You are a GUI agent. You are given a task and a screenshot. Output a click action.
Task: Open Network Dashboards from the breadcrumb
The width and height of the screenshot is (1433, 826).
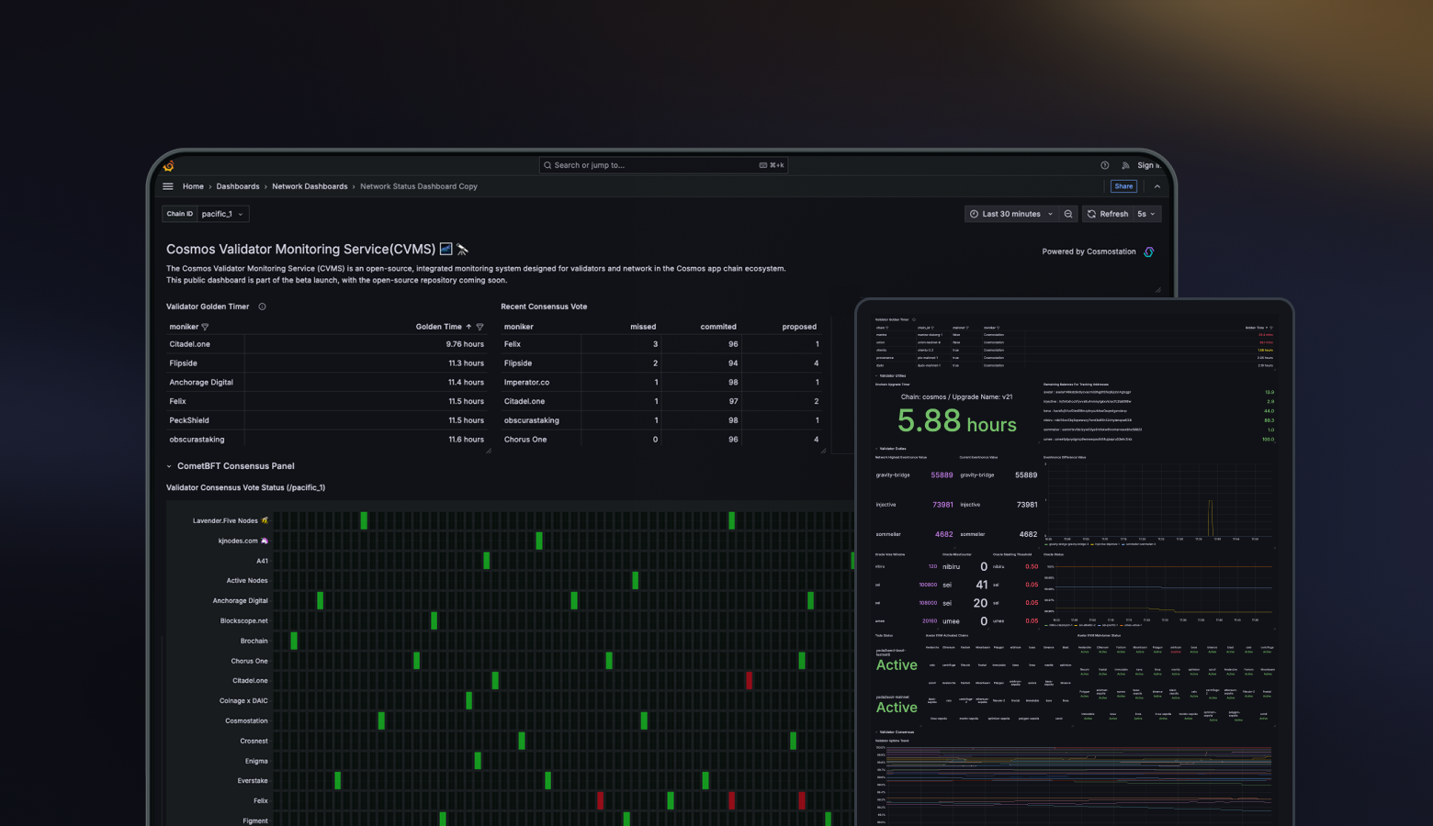[310, 186]
